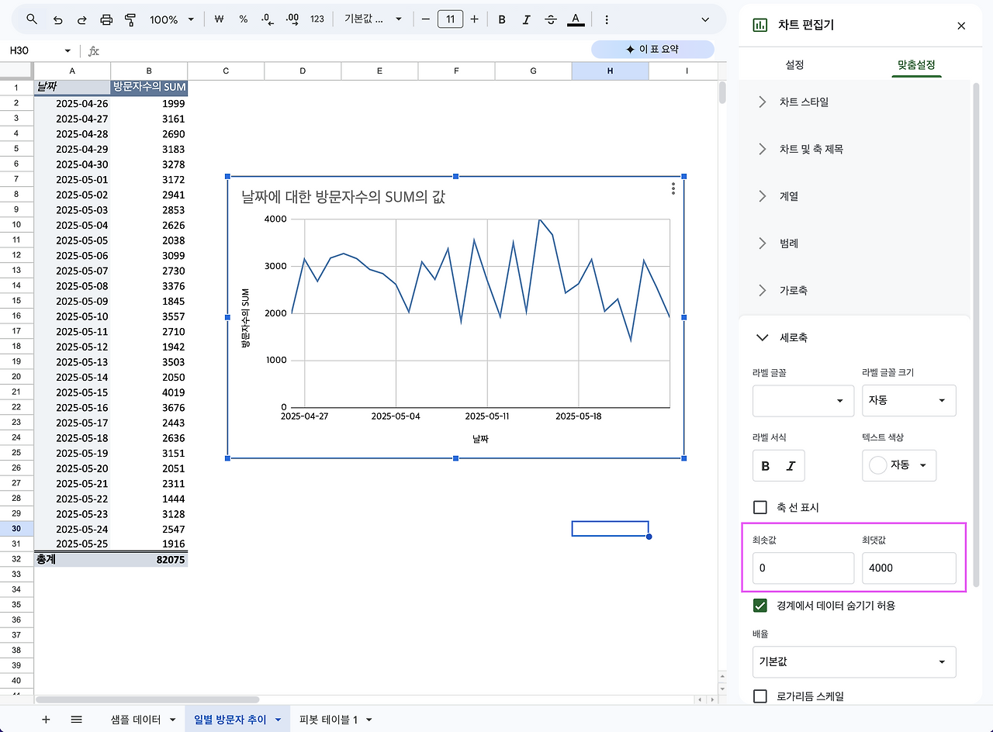Image resolution: width=993 pixels, height=732 pixels.
Task: Open the chart's three-dot options menu
Action: click(673, 188)
